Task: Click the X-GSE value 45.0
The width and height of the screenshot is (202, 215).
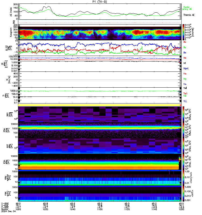Action: click(181, 203)
